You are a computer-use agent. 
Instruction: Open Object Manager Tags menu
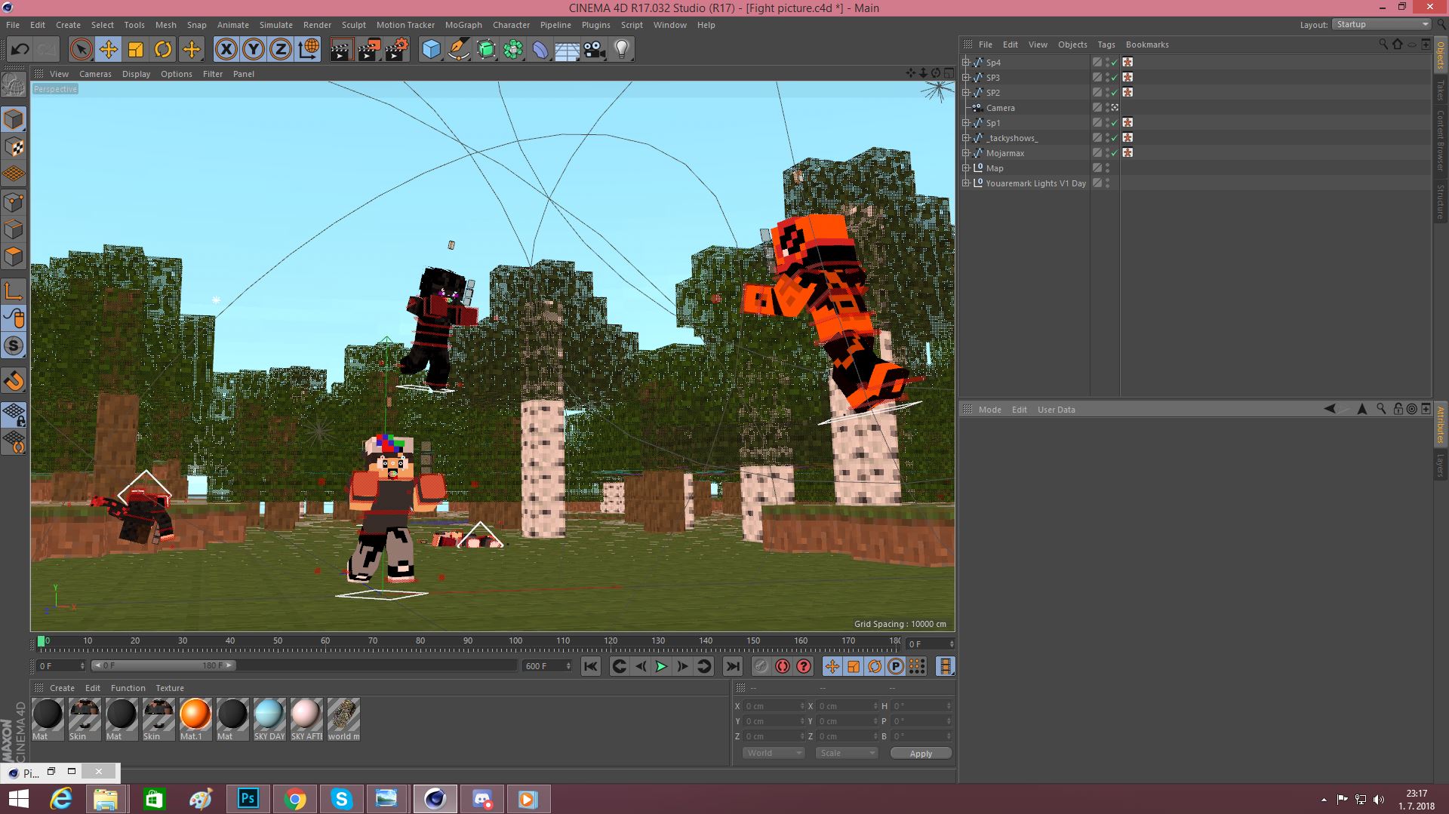pos(1106,45)
